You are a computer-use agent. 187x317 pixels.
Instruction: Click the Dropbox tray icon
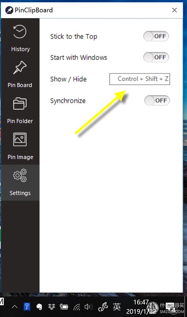tap(51, 307)
